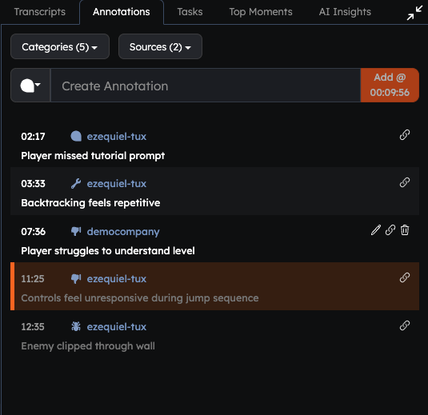Copy link for Enemy clipped through wall annotation
Image resolution: width=428 pixels, height=415 pixels.
click(x=405, y=325)
